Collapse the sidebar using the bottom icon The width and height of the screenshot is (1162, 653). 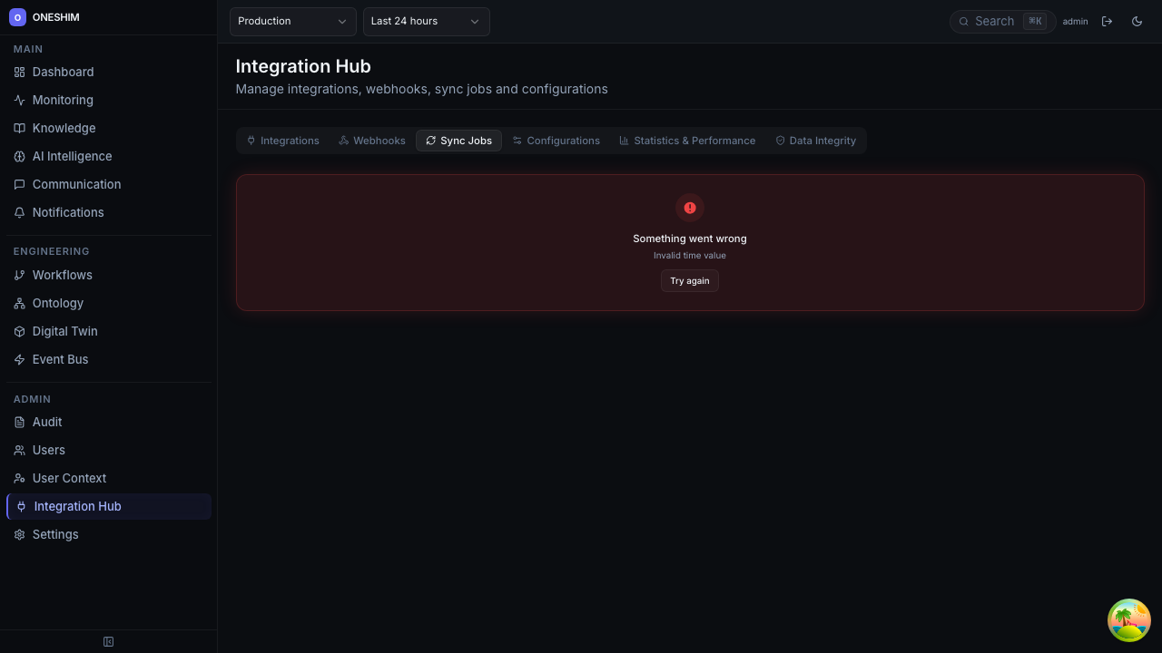(x=108, y=641)
